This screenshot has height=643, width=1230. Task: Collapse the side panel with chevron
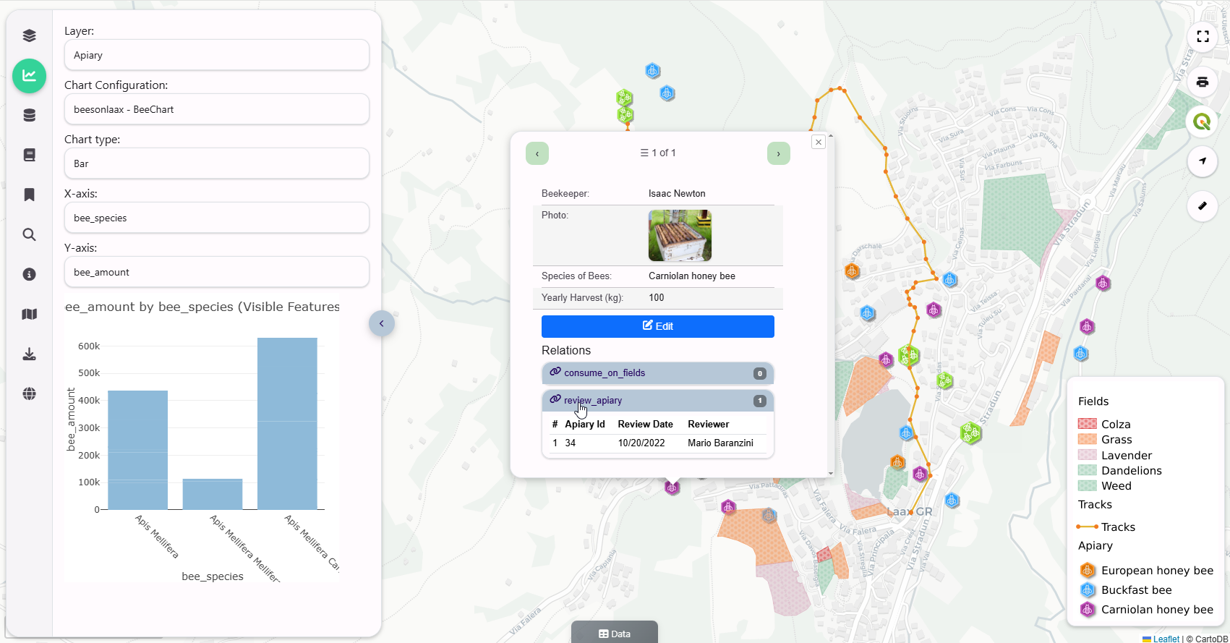(382, 323)
